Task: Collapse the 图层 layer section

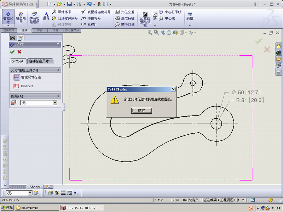Action: [x=58, y=96]
